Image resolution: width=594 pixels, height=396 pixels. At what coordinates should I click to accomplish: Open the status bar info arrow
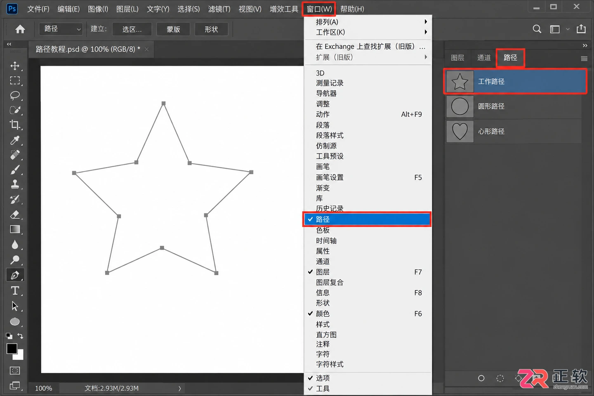pos(179,388)
